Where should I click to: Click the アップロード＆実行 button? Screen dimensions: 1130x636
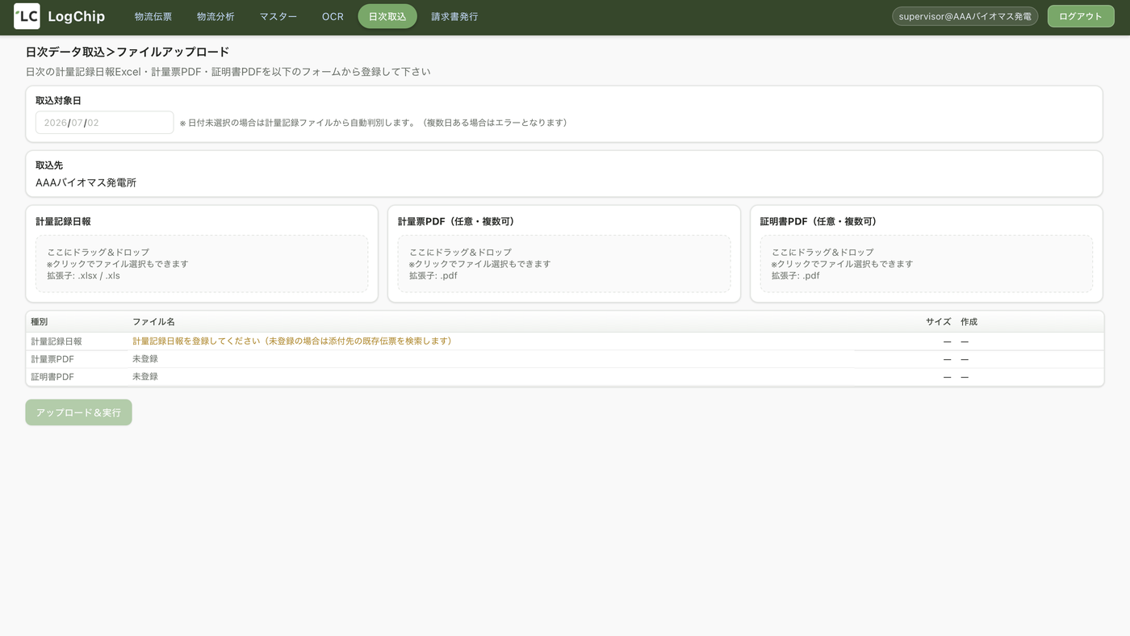tap(78, 412)
